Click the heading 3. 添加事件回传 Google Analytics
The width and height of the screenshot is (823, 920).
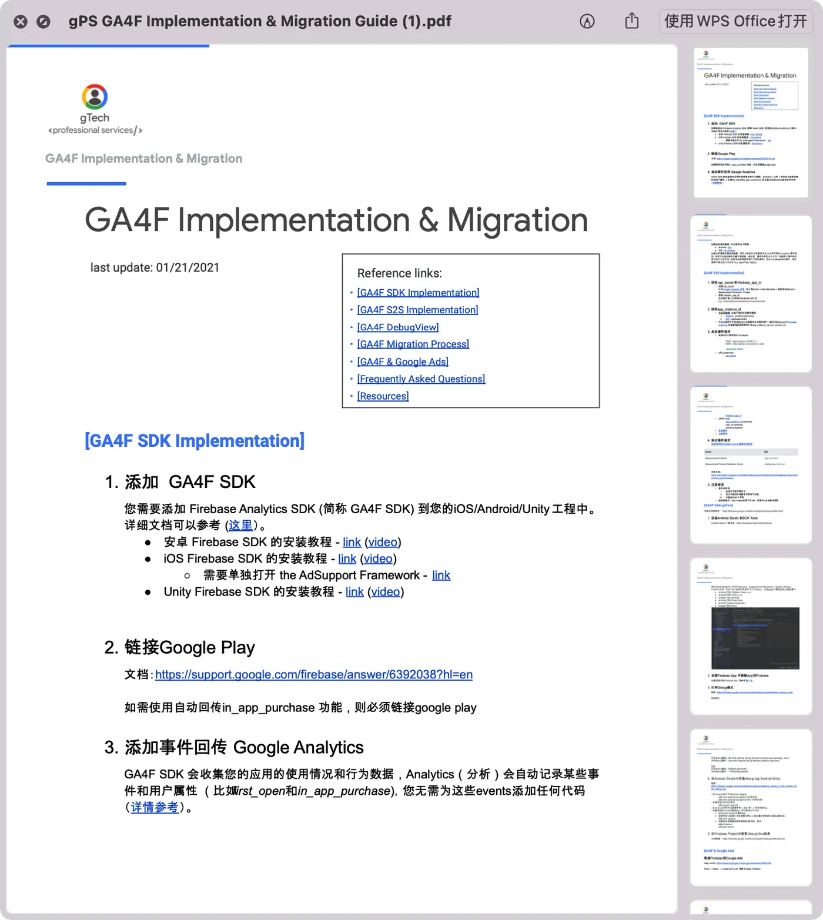(234, 747)
